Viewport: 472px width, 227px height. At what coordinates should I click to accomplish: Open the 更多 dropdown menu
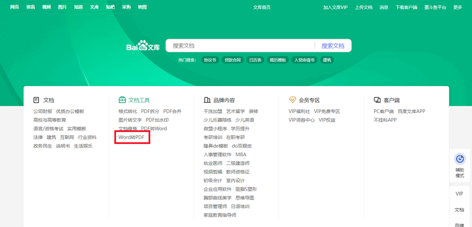coord(457,7)
